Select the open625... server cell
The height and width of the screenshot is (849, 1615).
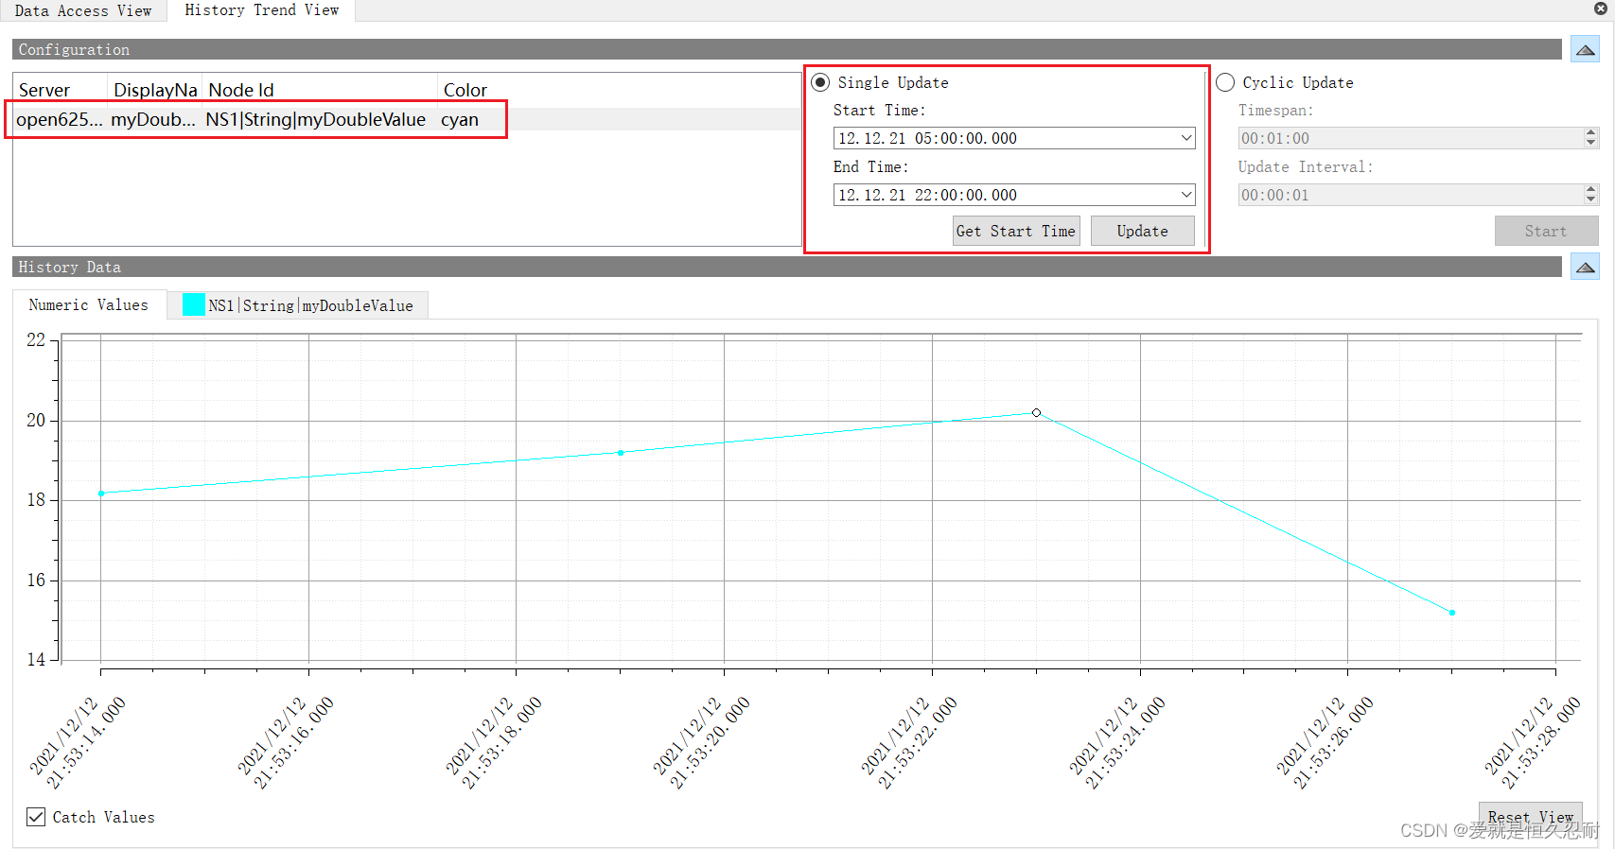coord(60,119)
